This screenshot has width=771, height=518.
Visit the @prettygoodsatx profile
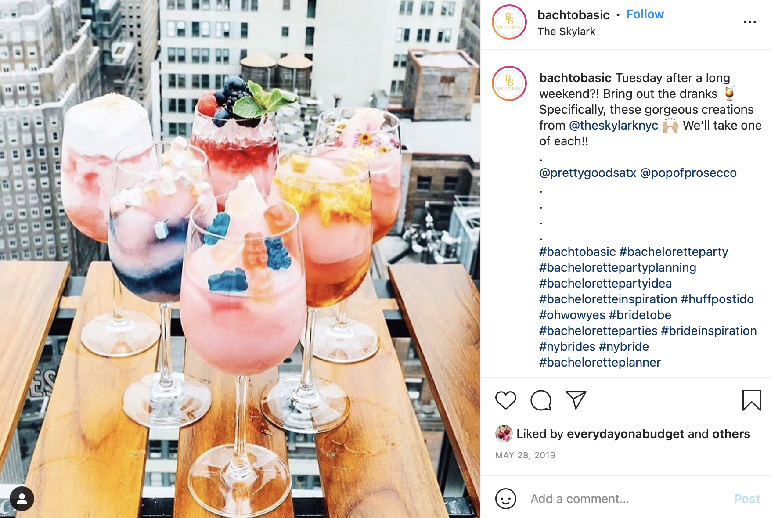point(587,173)
